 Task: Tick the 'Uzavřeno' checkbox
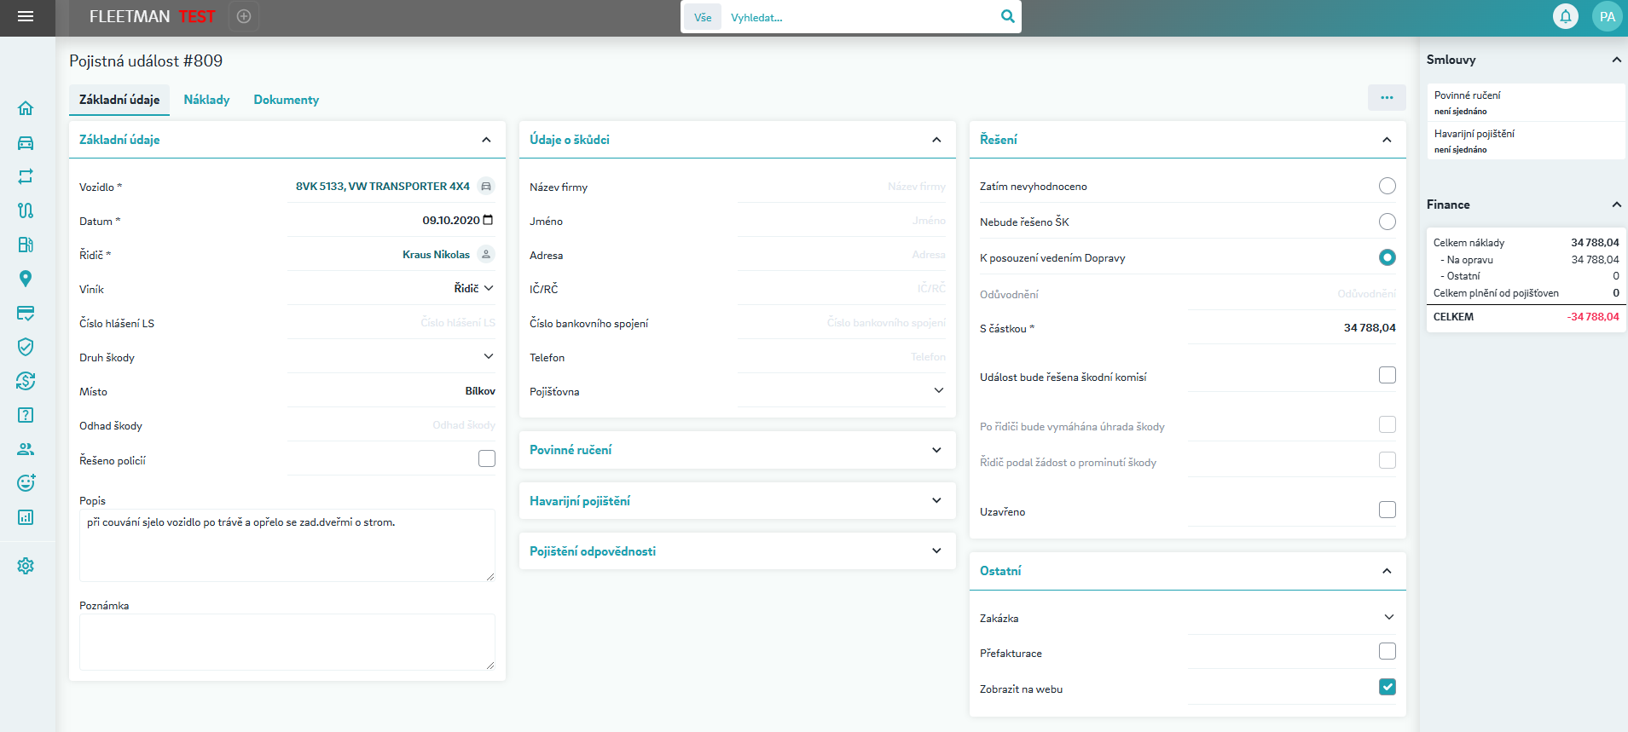pyautogui.click(x=1387, y=510)
